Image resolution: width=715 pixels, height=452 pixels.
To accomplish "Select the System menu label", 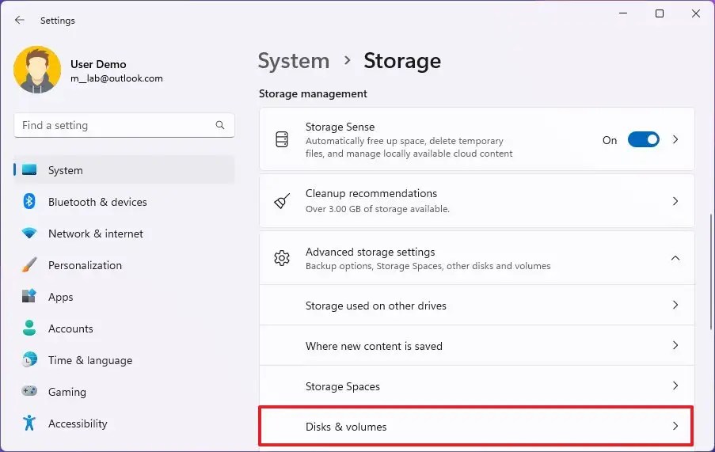I will point(66,170).
